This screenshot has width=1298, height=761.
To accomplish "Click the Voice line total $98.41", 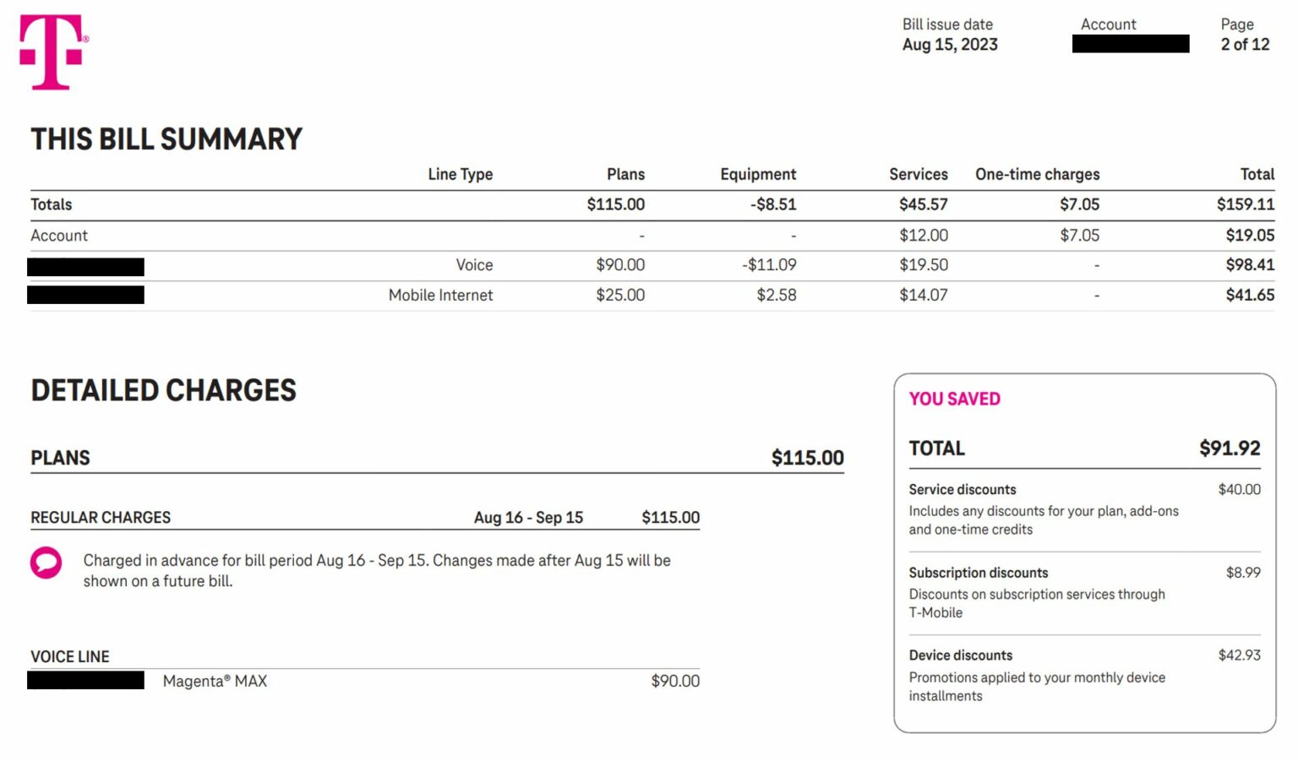I will 1250,265.
